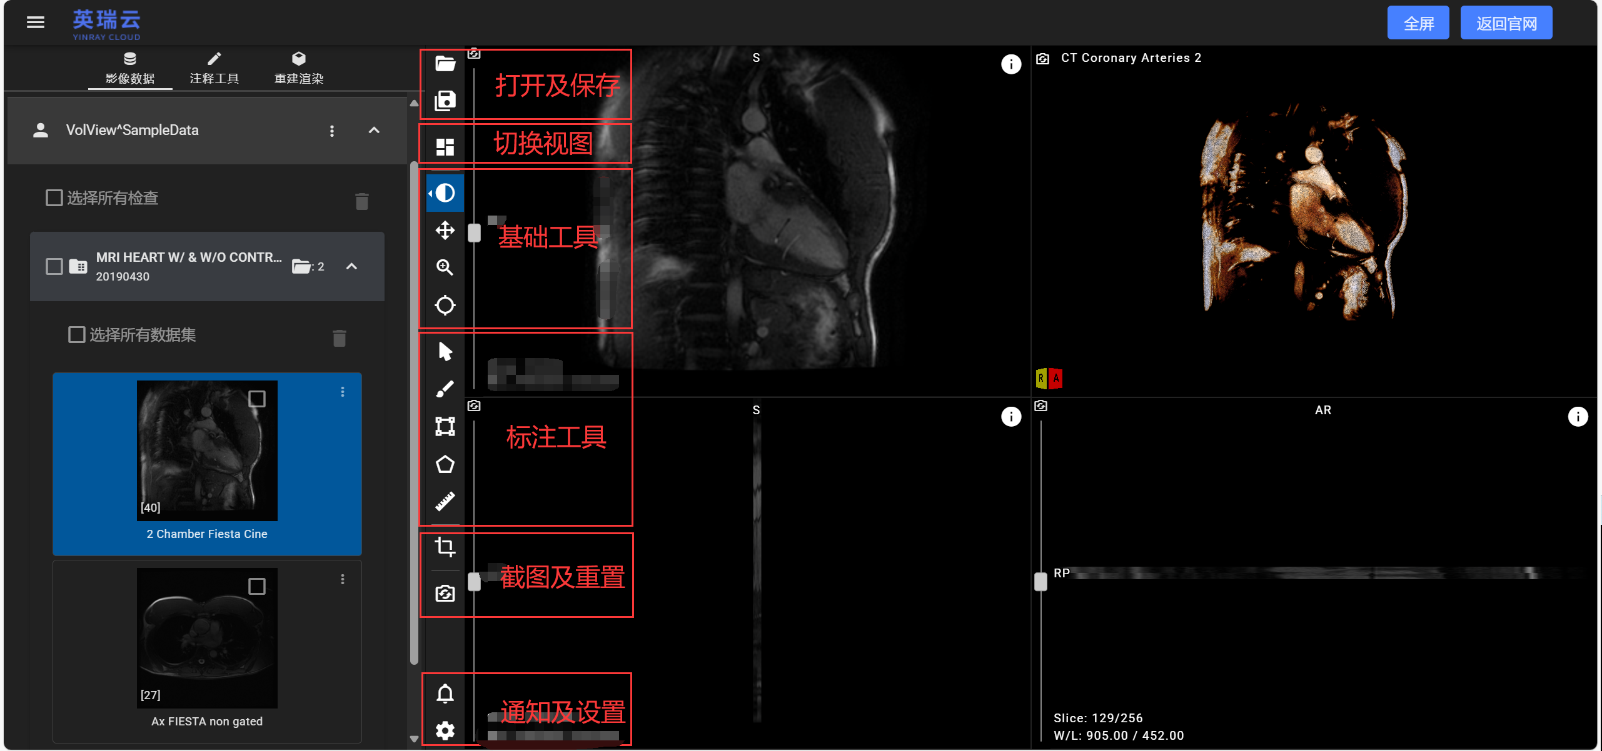Click the Slice: 129/256 readout
This screenshot has height=751, width=1602.
[x=1097, y=718]
